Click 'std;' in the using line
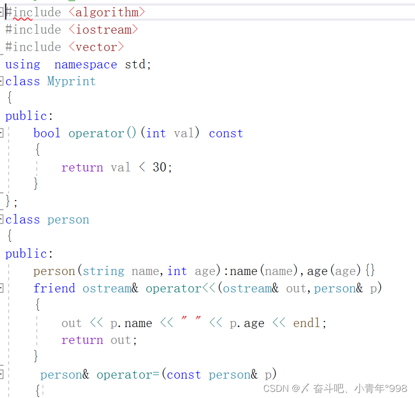Image resolution: width=415 pixels, height=398 pixels. (x=138, y=64)
